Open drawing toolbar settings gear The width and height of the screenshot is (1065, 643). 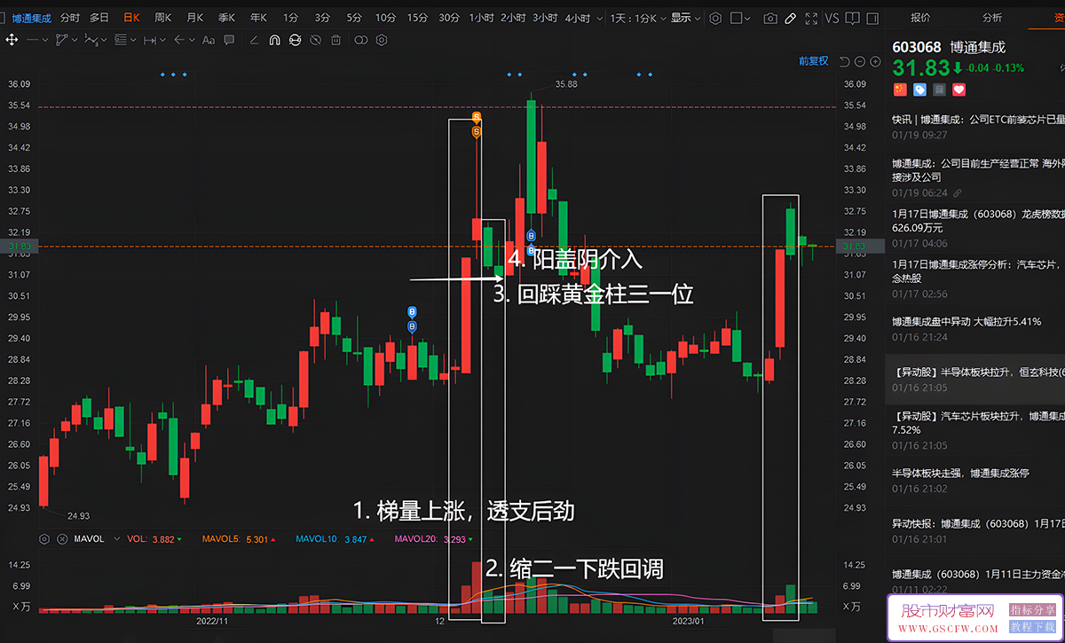382,39
